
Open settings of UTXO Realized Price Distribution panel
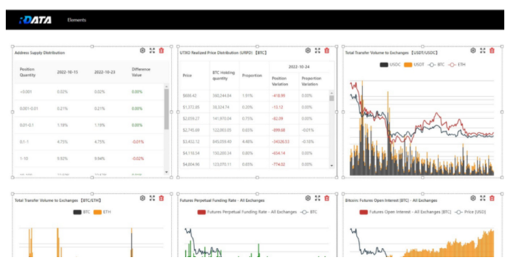[x=308, y=50]
